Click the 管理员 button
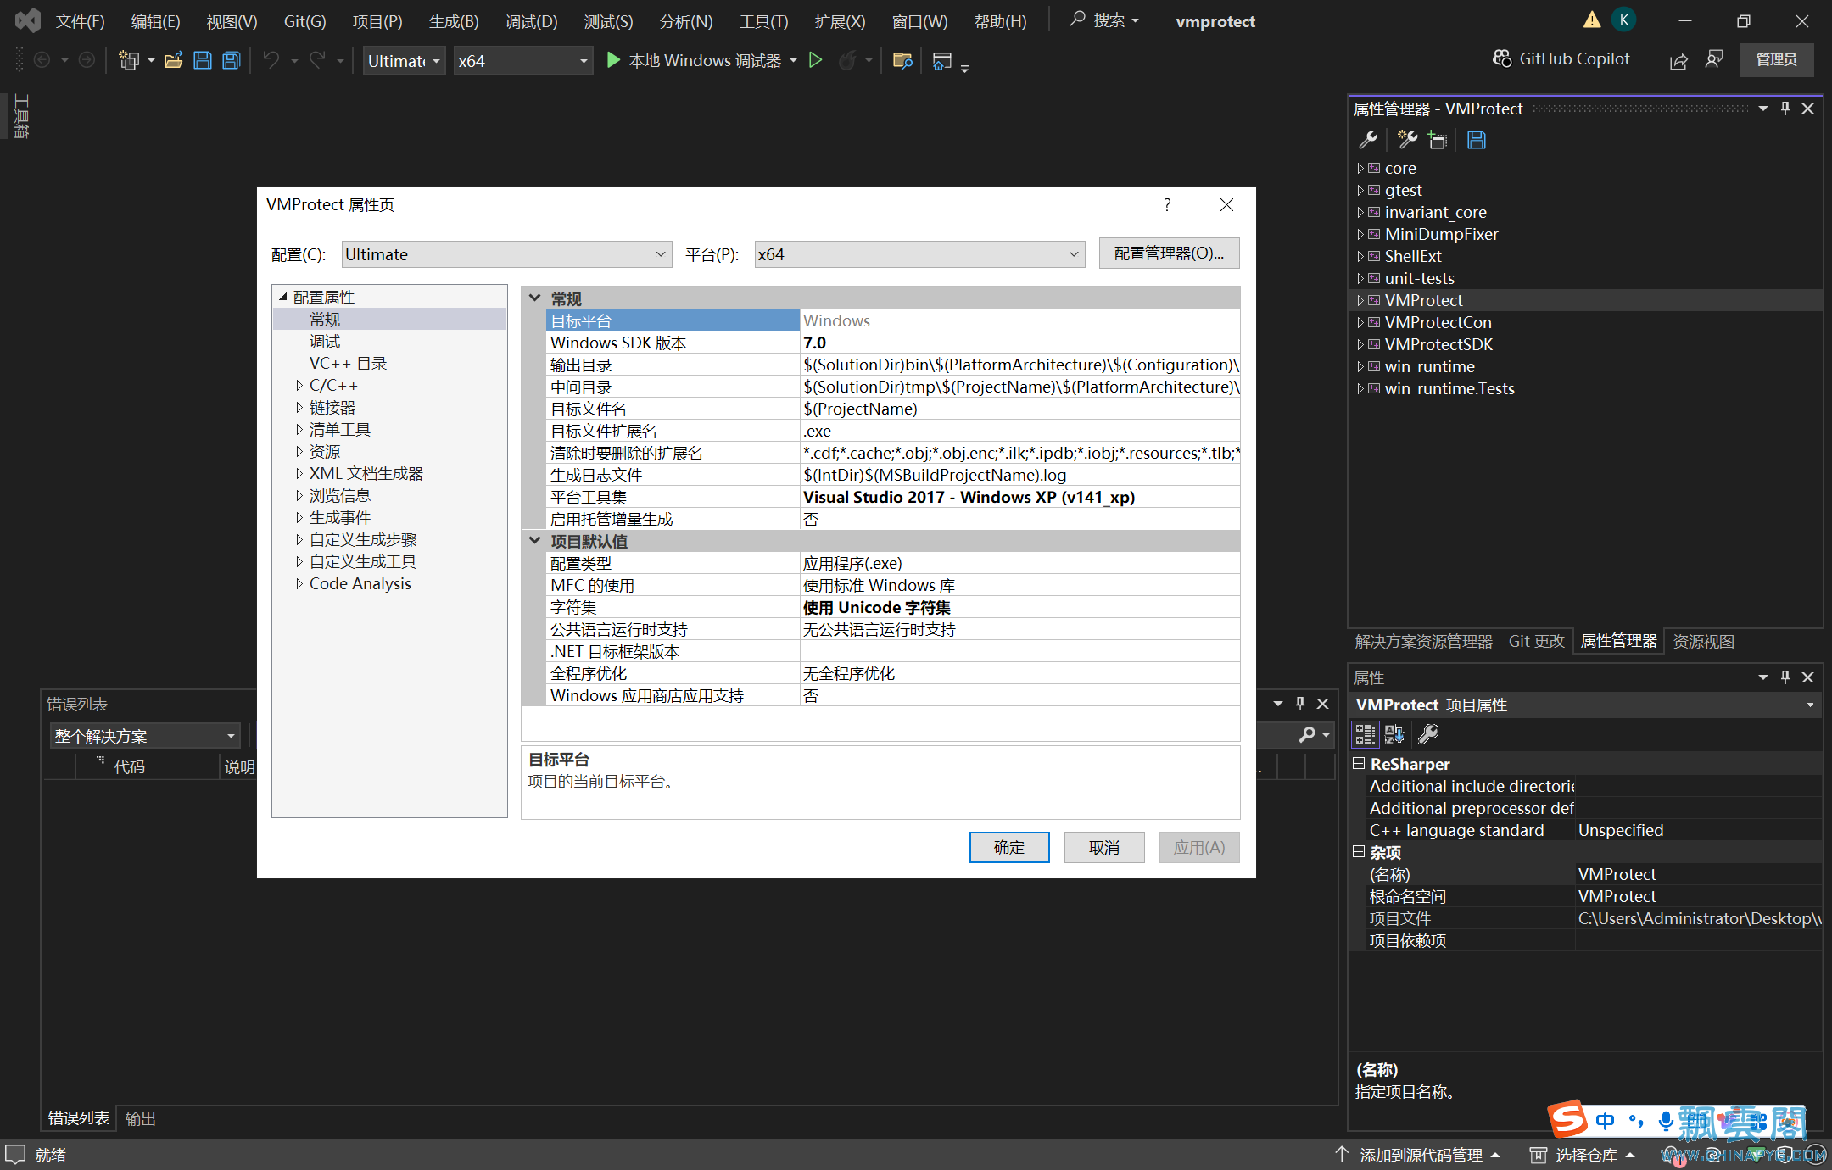This screenshot has height=1170, width=1832. (1776, 59)
